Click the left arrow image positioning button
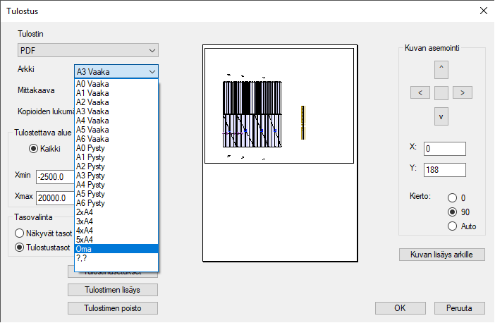Image resolution: width=495 pixels, height=323 pixels. (420, 92)
